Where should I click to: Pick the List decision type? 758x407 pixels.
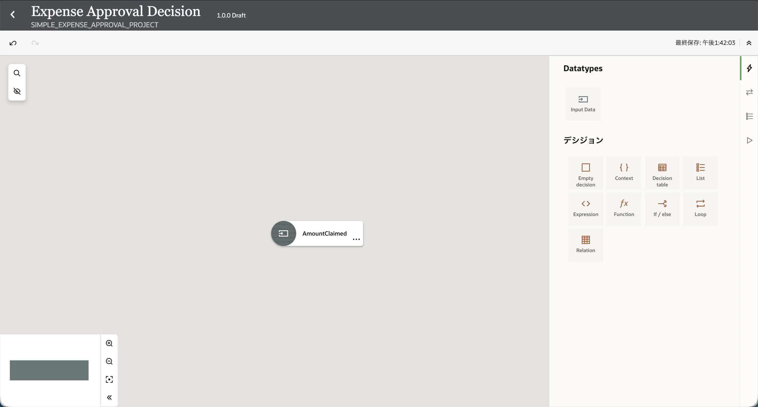point(700,173)
